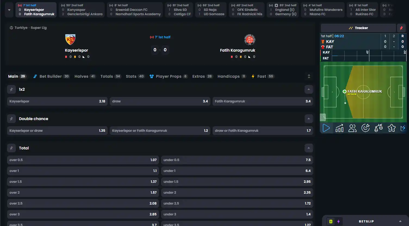Pin the Double chance market
409x226 pixels.
(x=11, y=119)
